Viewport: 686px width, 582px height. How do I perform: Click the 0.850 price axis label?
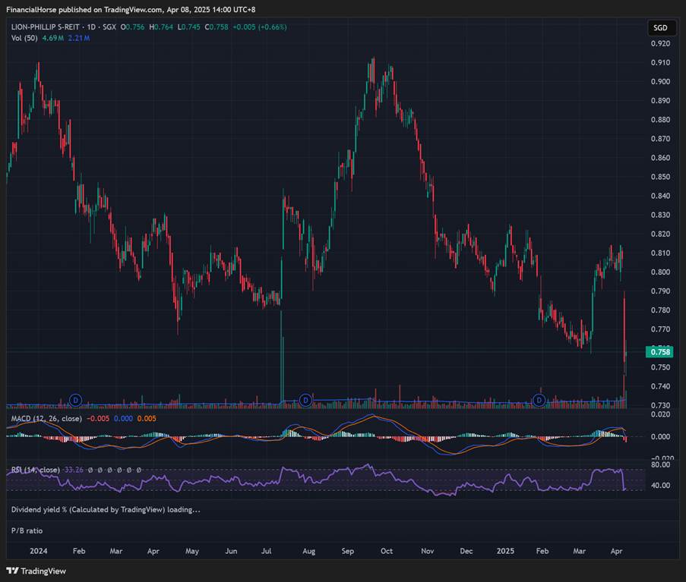(660, 177)
